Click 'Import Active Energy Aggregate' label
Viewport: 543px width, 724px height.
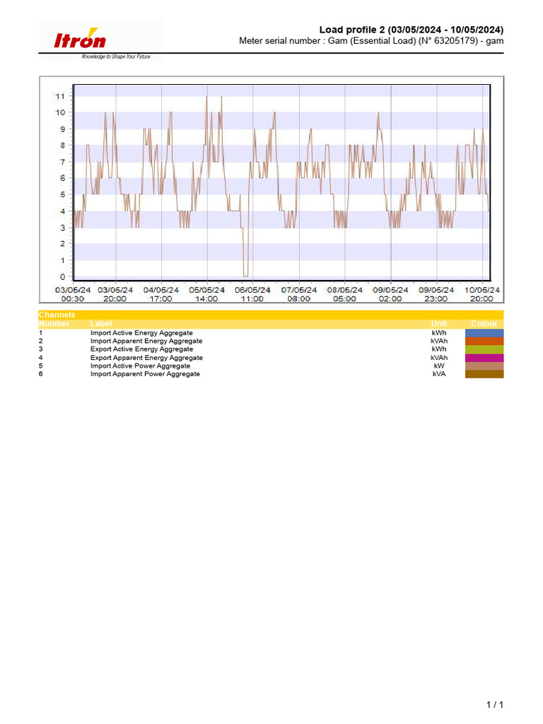(x=141, y=333)
